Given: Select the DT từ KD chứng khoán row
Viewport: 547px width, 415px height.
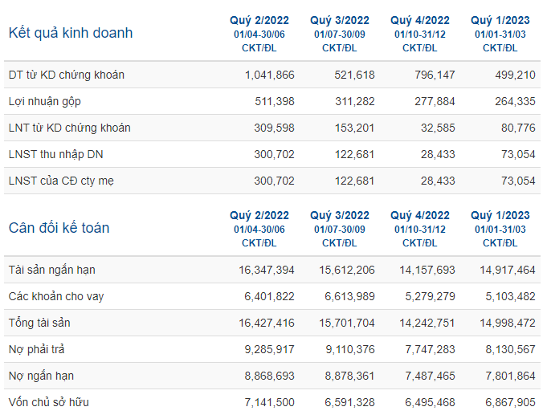Looking at the screenshot, I should 272,75.
